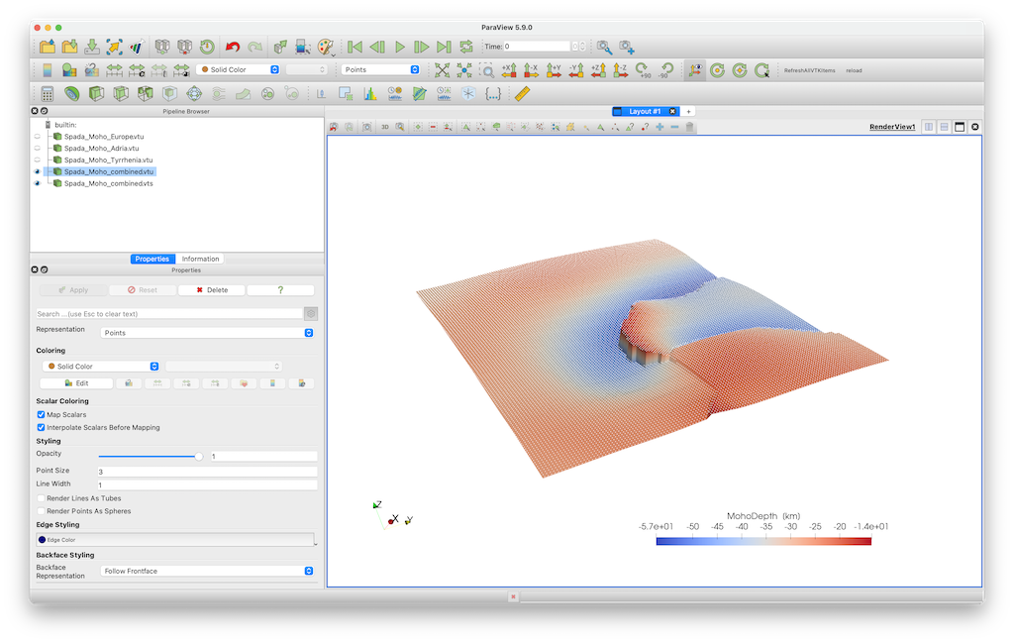Expand the Solid Color dropdown under Coloring
The width and height of the screenshot is (1014, 643).
(98, 367)
